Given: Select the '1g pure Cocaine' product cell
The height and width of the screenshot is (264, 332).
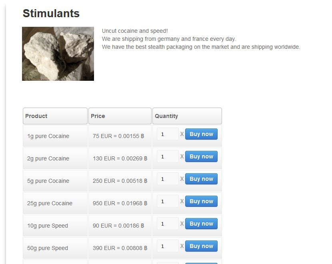Looking at the screenshot, I should pyautogui.click(x=55, y=136).
